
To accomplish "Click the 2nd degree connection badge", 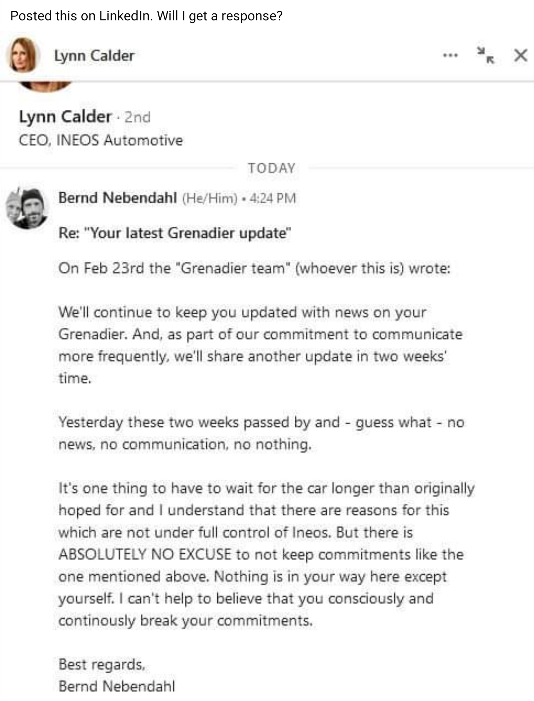I will [x=138, y=117].
